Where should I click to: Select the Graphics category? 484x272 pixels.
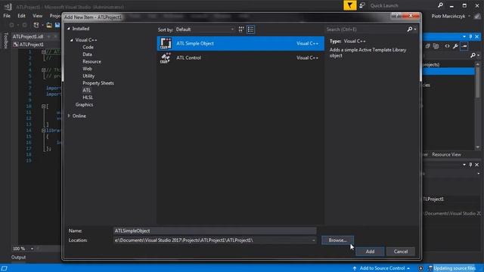click(x=84, y=104)
